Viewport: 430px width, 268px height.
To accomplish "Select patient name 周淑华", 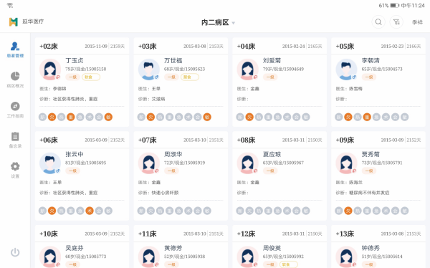I will [x=173, y=154].
